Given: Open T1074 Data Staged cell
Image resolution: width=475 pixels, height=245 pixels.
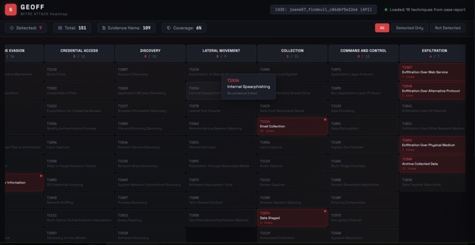Looking at the screenshot, I should pyautogui.click(x=292, y=218).
